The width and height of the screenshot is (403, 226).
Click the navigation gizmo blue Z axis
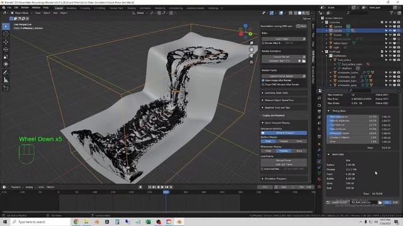point(246,26)
